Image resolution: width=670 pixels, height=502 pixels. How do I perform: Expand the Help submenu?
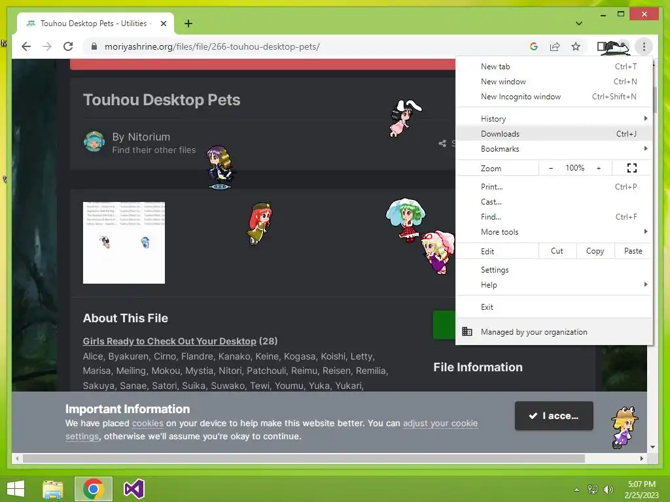(554, 285)
